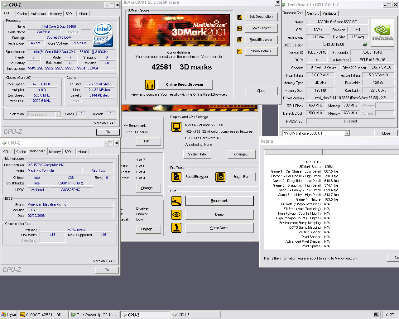Viewport: 399px width, 319px height.
Task: Click the Game Demo button
Action: [219, 228]
